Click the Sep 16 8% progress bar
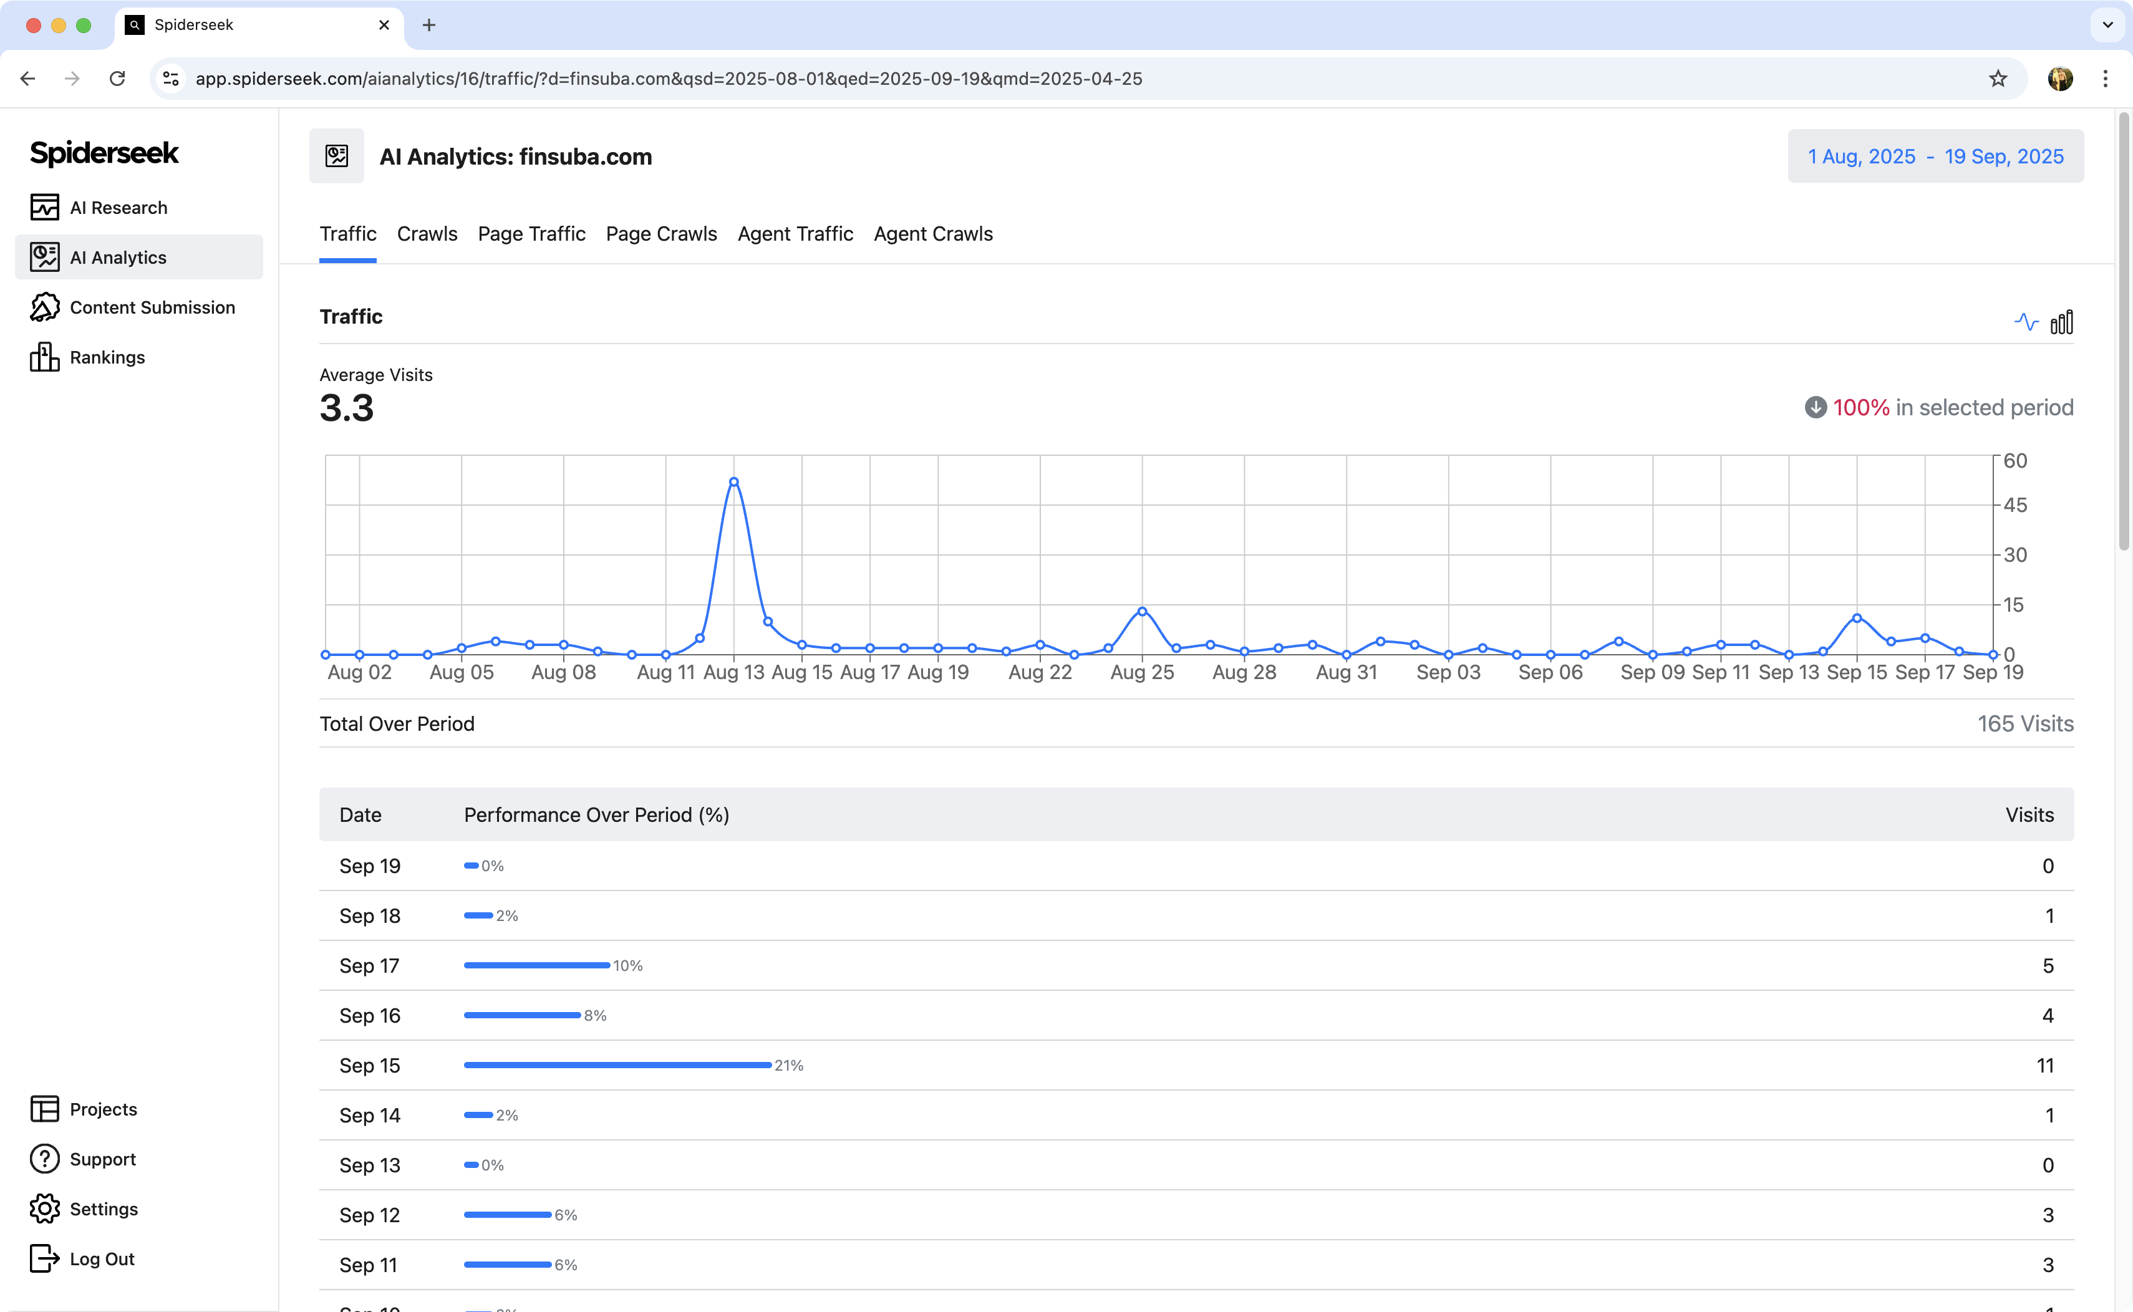2133x1312 pixels. (523, 1015)
